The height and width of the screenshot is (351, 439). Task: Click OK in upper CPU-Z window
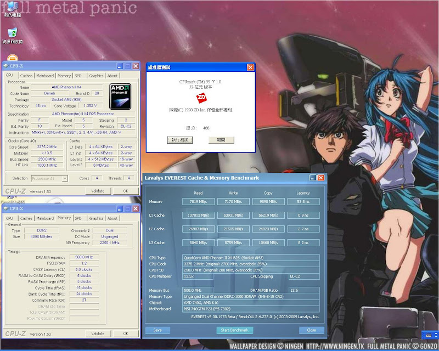[126, 191]
